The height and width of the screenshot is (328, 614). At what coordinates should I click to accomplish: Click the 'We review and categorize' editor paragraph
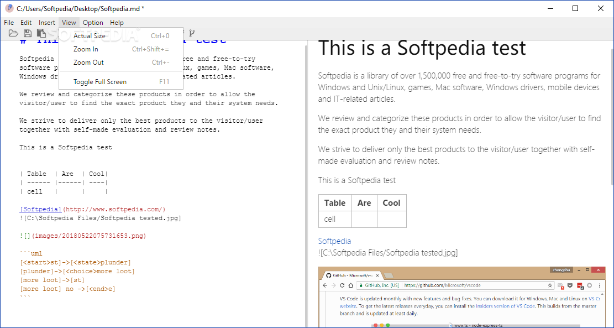pyautogui.click(x=149, y=99)
